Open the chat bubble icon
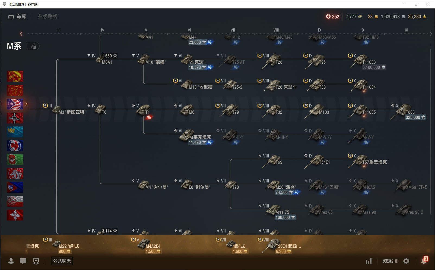 [23, 261]
